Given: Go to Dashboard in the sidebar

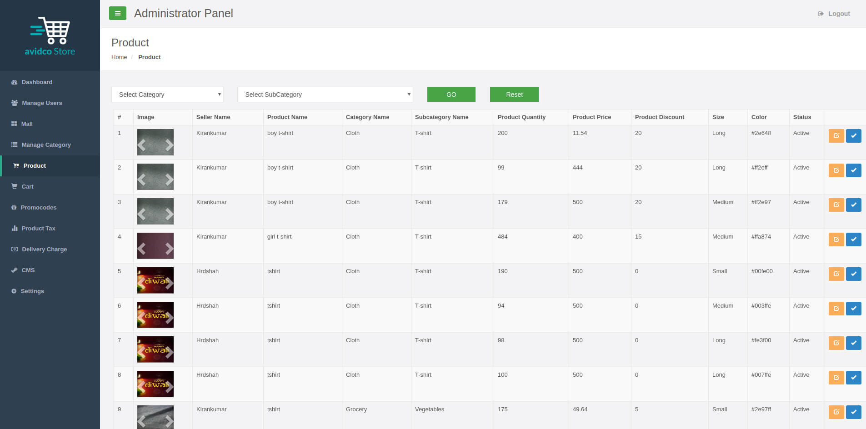Looking at the screenshot, I should click(37, 82).
